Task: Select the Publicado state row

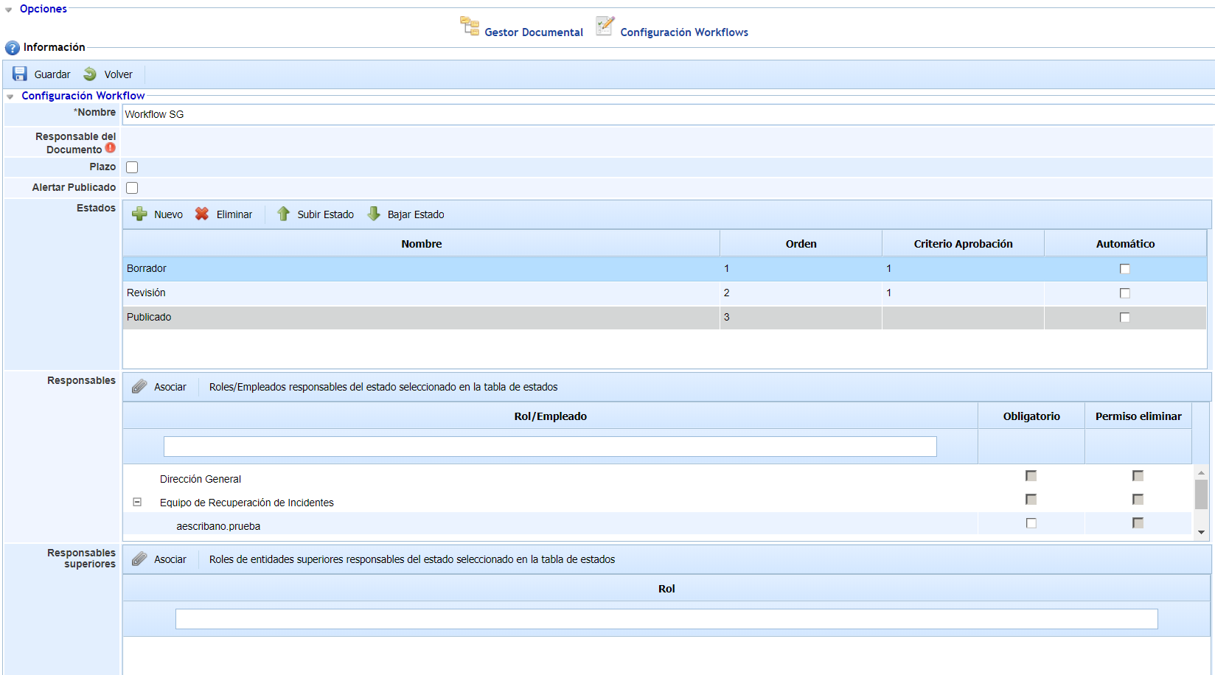Action: [420, 317]
